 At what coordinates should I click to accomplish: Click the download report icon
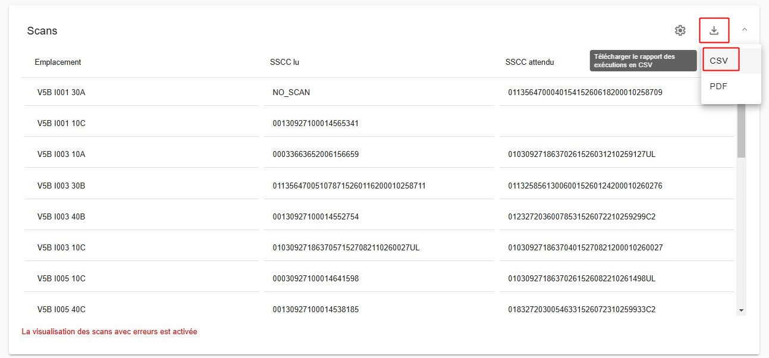[714, 30]
